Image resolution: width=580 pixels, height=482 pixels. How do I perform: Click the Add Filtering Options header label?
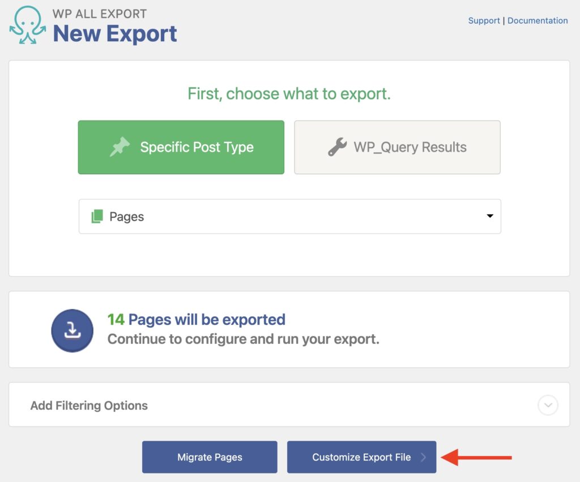tap(88, 405)
